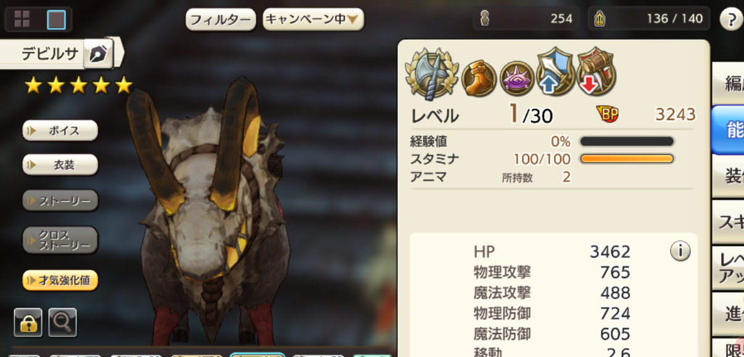Switch to grid view icon
This screenshot has height=357, width=744.
[22, 20]
